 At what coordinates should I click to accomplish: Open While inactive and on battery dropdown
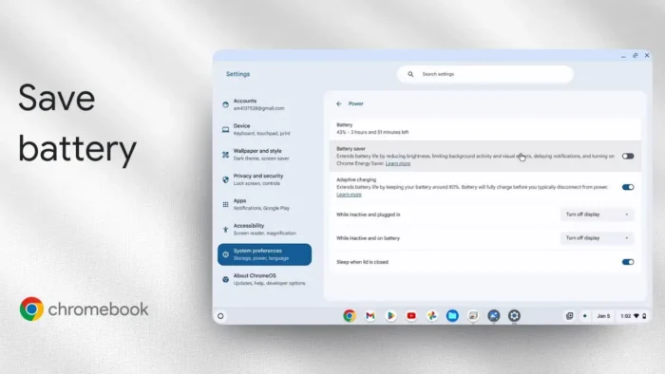tap(597, 238)
